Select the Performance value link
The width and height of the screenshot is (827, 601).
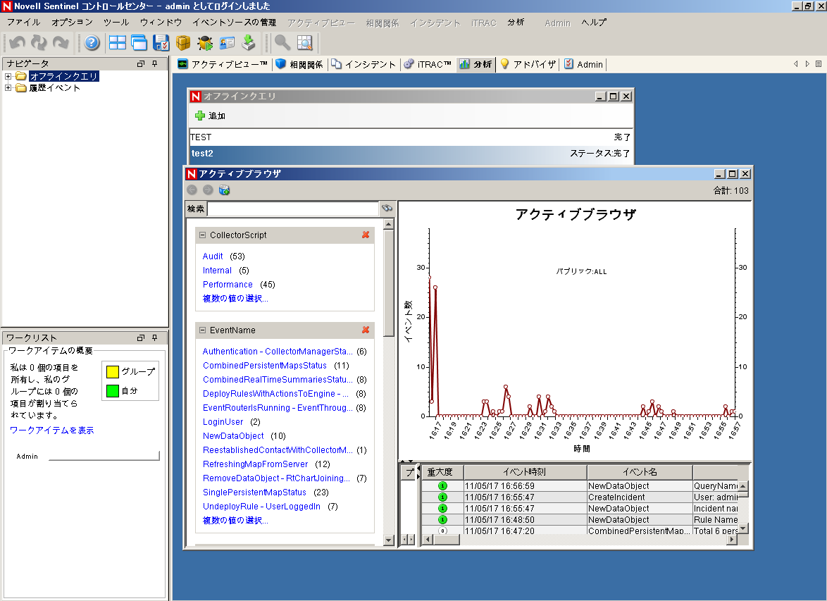pyautogui.click(x=228, y=285)
